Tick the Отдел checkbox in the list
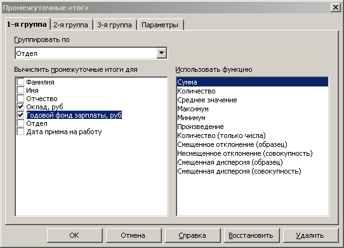The image size is (344, 248). click(x=20, y=123)
